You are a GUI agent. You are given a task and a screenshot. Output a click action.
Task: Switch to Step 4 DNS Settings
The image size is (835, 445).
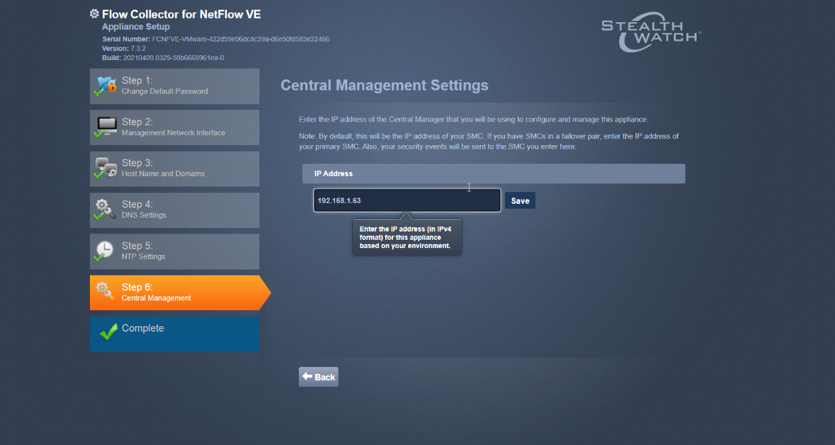pyautogui.click(x=174, y=211)
